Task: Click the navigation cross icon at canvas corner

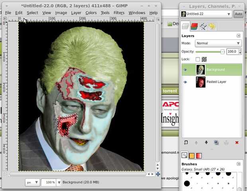Action: 158,174
